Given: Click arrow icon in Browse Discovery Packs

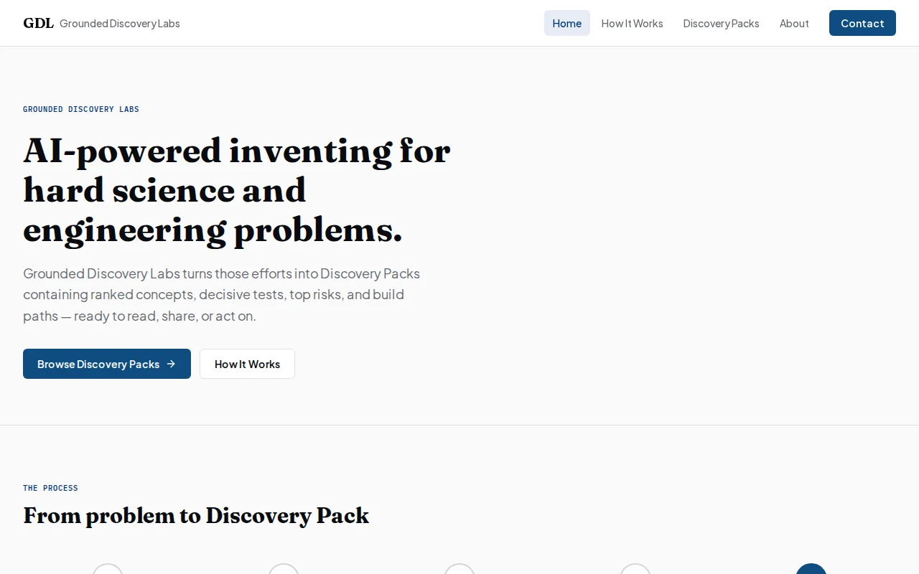Looking at the screenshot, I should (x=171, y=364).
